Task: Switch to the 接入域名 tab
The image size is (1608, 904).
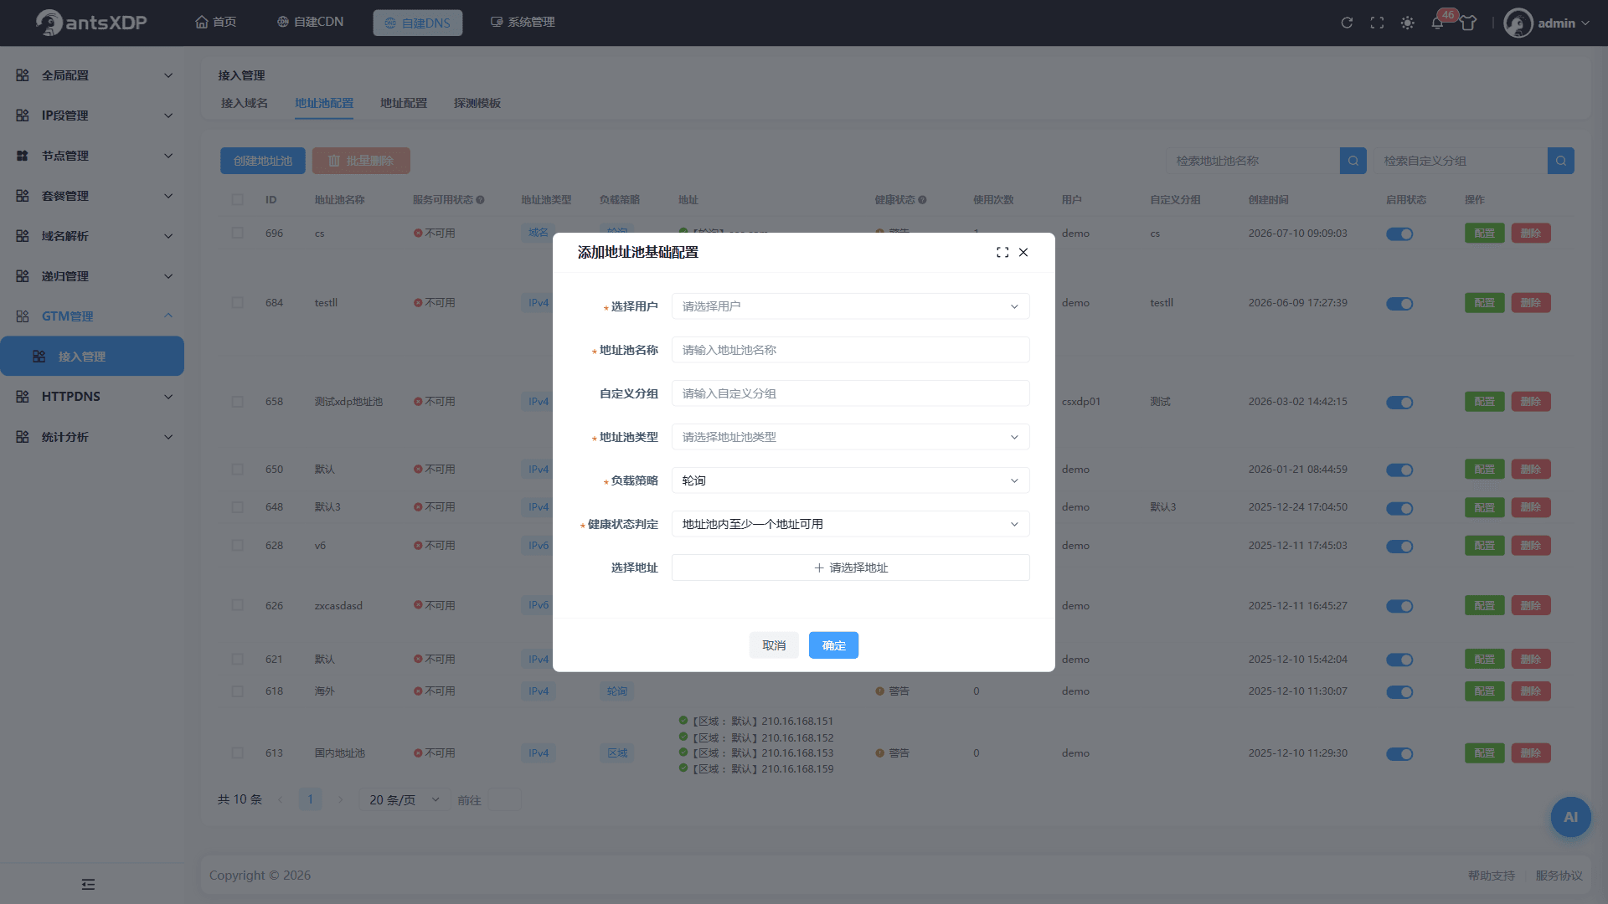Action: [245, 103]
